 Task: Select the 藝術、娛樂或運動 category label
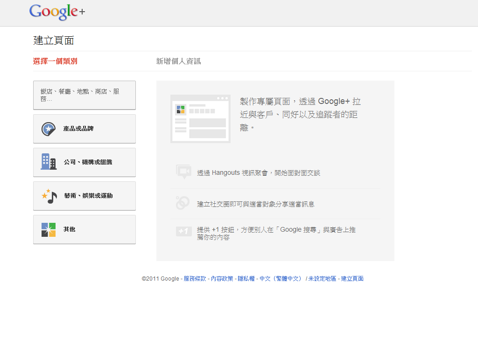pos(88,196)
